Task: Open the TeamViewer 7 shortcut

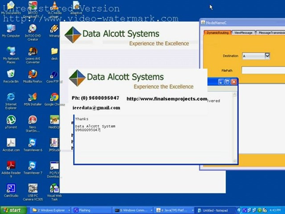Action: pos(33,168)
